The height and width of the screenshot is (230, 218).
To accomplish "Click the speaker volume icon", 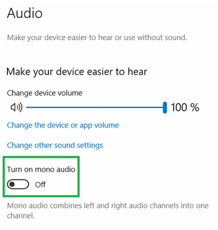I will pos(16,107).
